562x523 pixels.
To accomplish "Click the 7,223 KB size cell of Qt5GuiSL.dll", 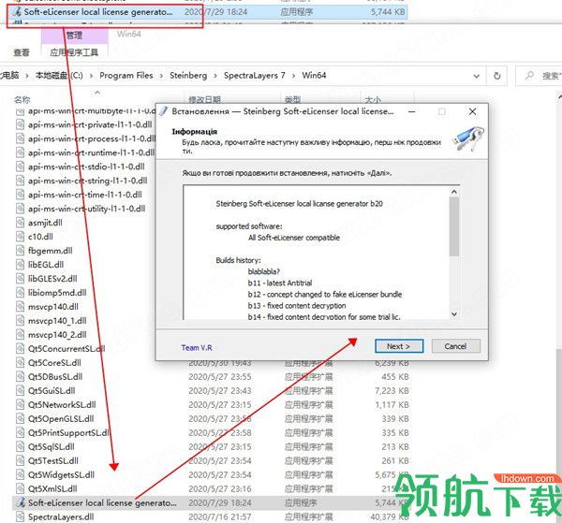I will tap(392, 390).
